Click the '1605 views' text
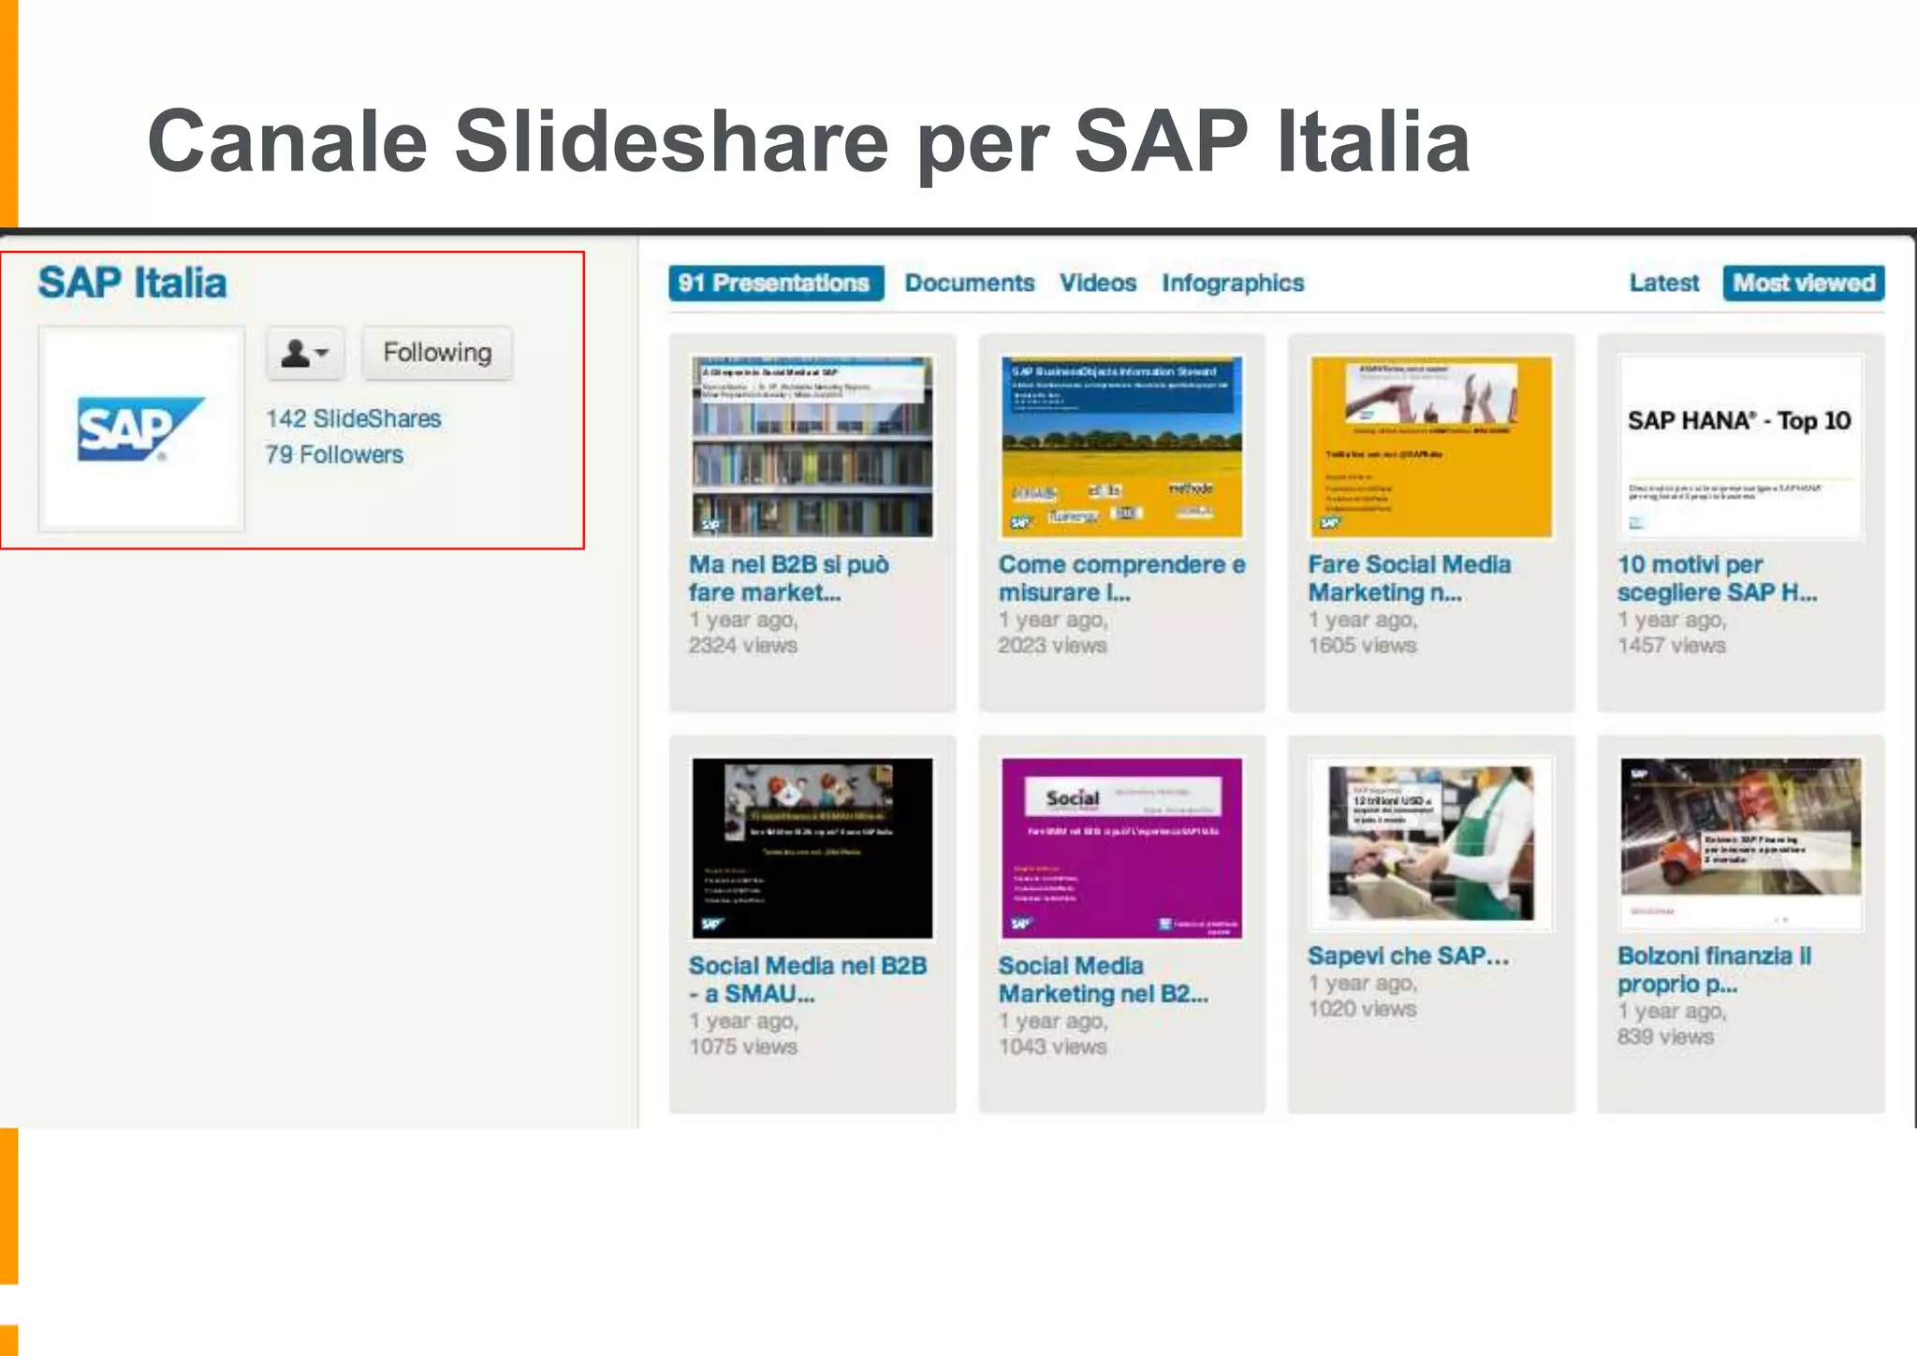Image resolution: width=1917 pixels, height=1356 pixels. tap(1363, 646)
